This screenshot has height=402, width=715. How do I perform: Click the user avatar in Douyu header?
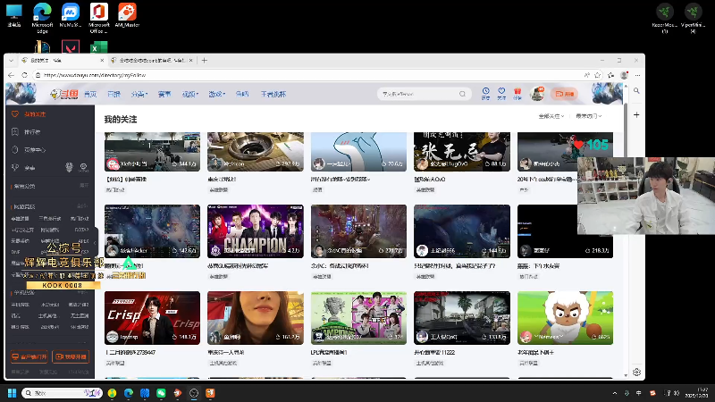coord(537,93)
